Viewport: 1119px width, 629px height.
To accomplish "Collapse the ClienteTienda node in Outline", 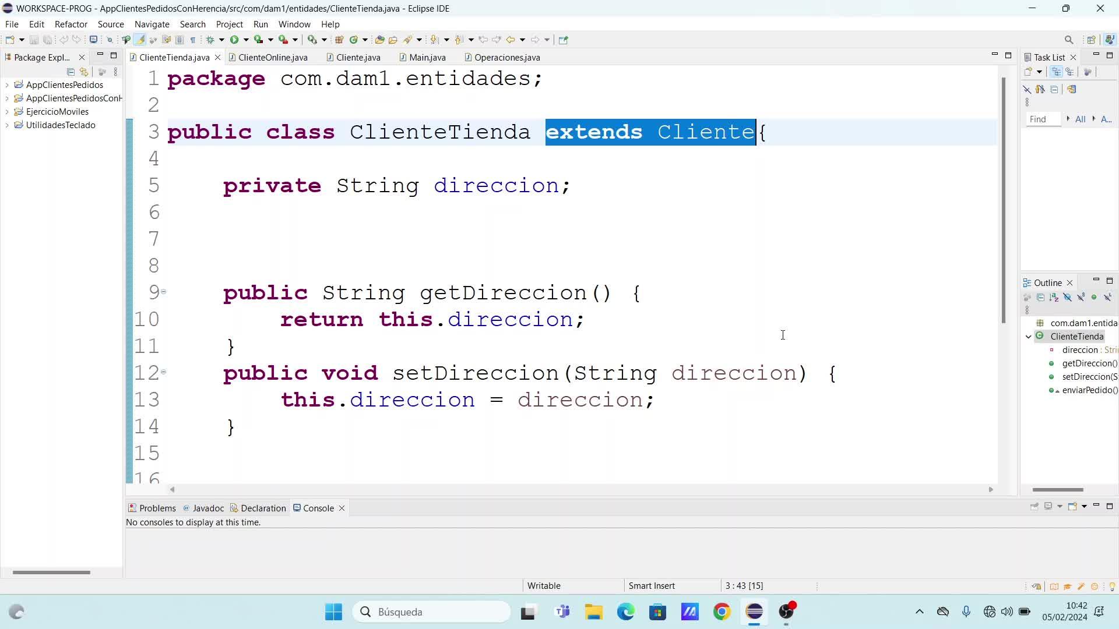I will click(1029, 337).
